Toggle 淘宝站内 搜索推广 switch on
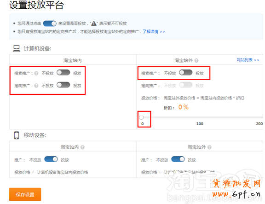The width and height of the screenshot is (265, 204). (x=63, y=73)
